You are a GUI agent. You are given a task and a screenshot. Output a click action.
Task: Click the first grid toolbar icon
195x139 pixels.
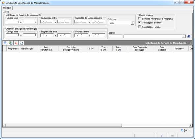(5, 43)
